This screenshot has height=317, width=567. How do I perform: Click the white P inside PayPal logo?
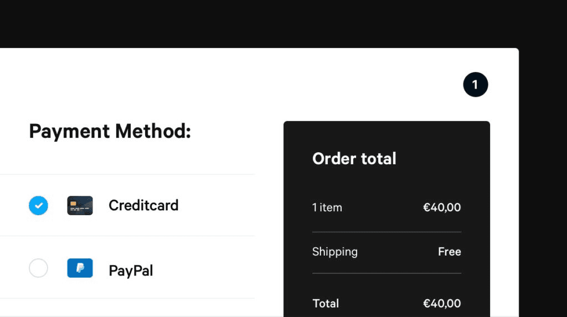point(80,268)
